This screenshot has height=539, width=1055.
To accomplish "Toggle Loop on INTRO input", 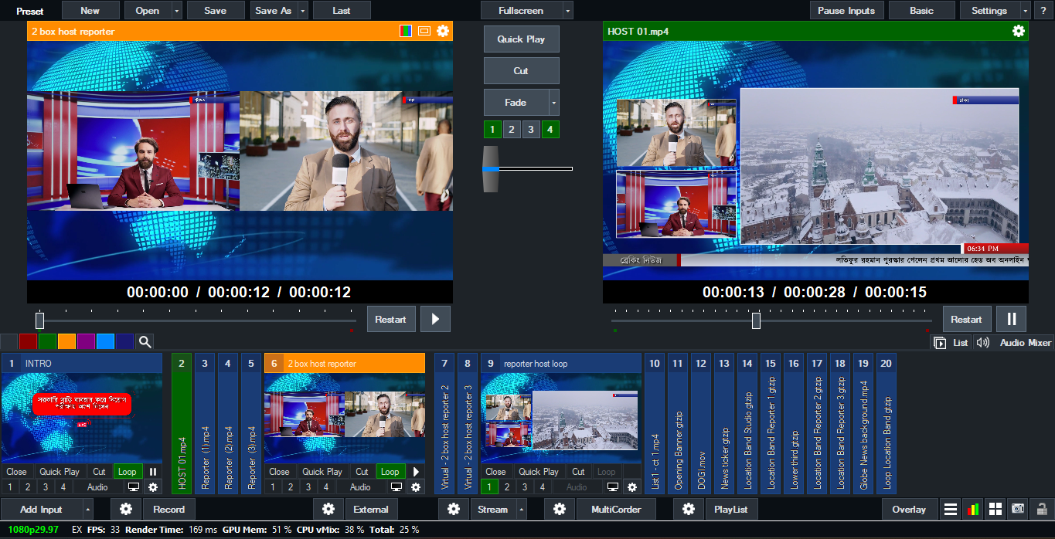I will (127, 472).
